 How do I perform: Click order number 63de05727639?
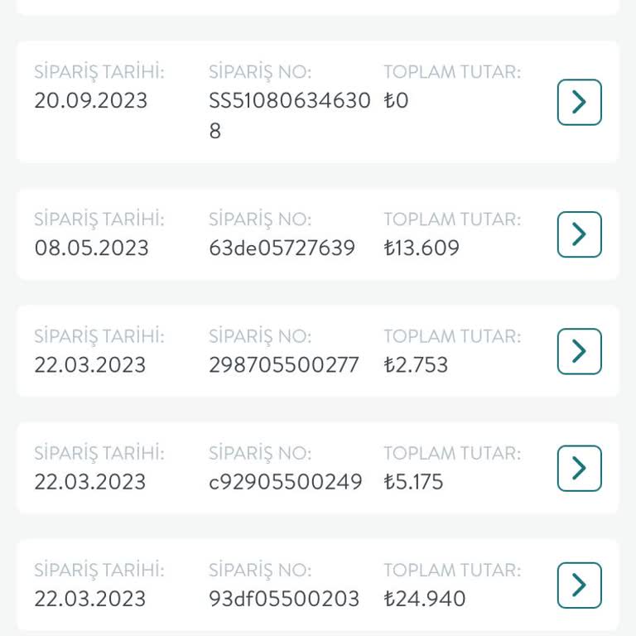point(282,248)
